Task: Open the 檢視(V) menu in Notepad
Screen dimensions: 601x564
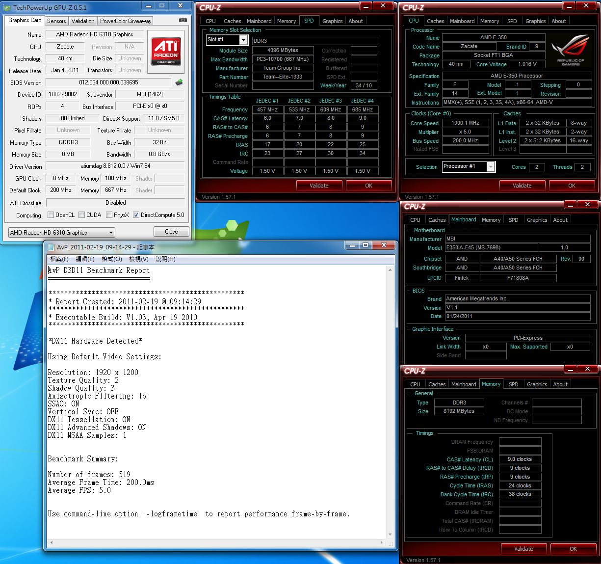Action: [138, 259]
